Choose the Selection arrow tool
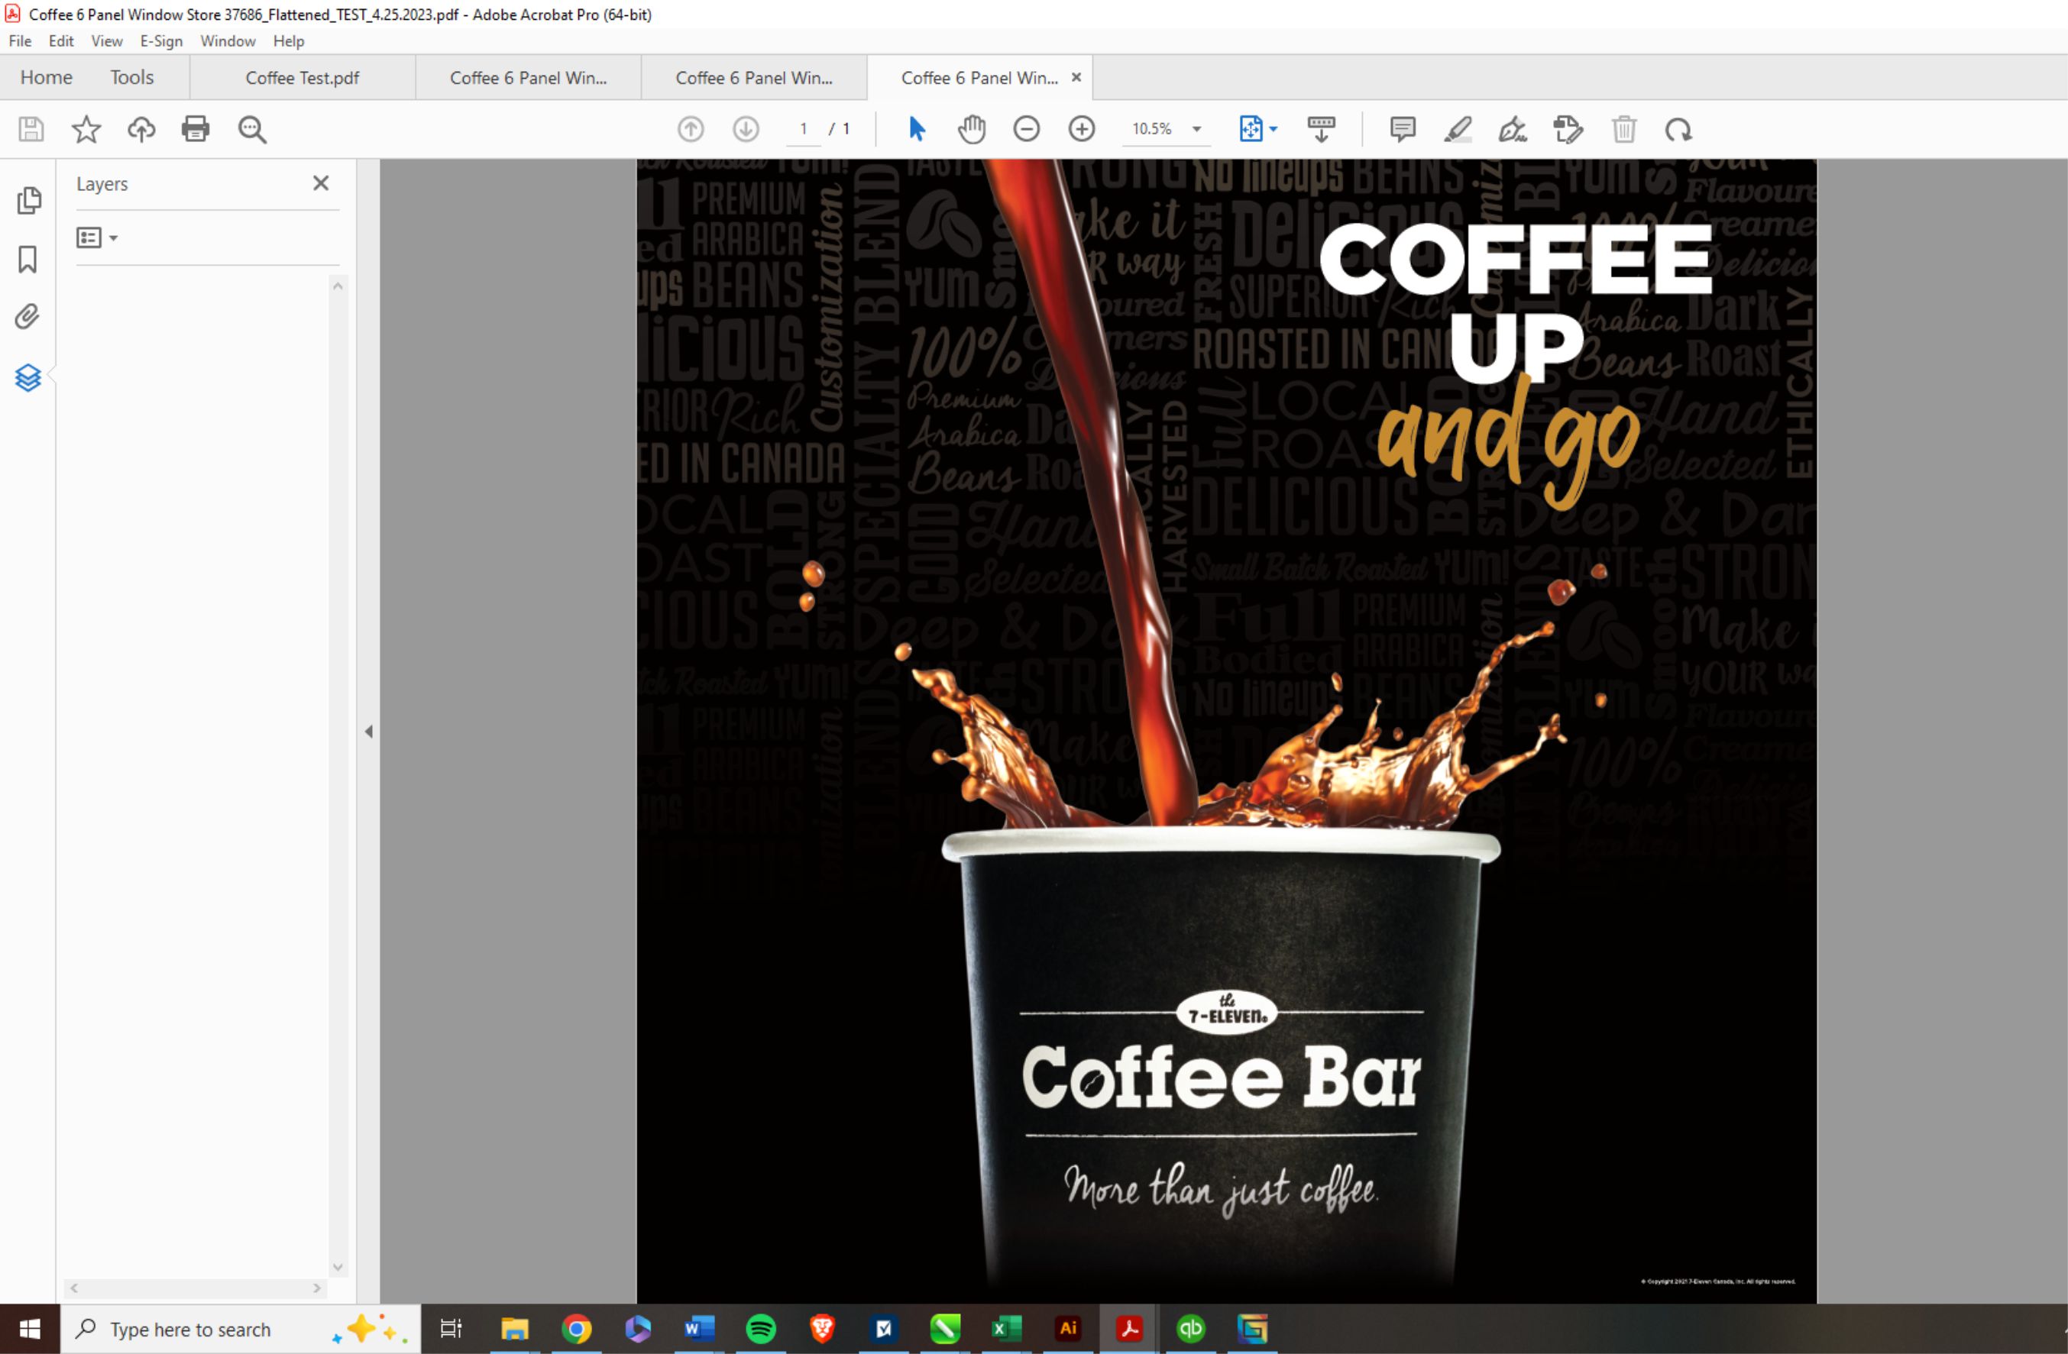Image resolution: width=2068 pixels, height=1354 pixels. tap(917, 129)
